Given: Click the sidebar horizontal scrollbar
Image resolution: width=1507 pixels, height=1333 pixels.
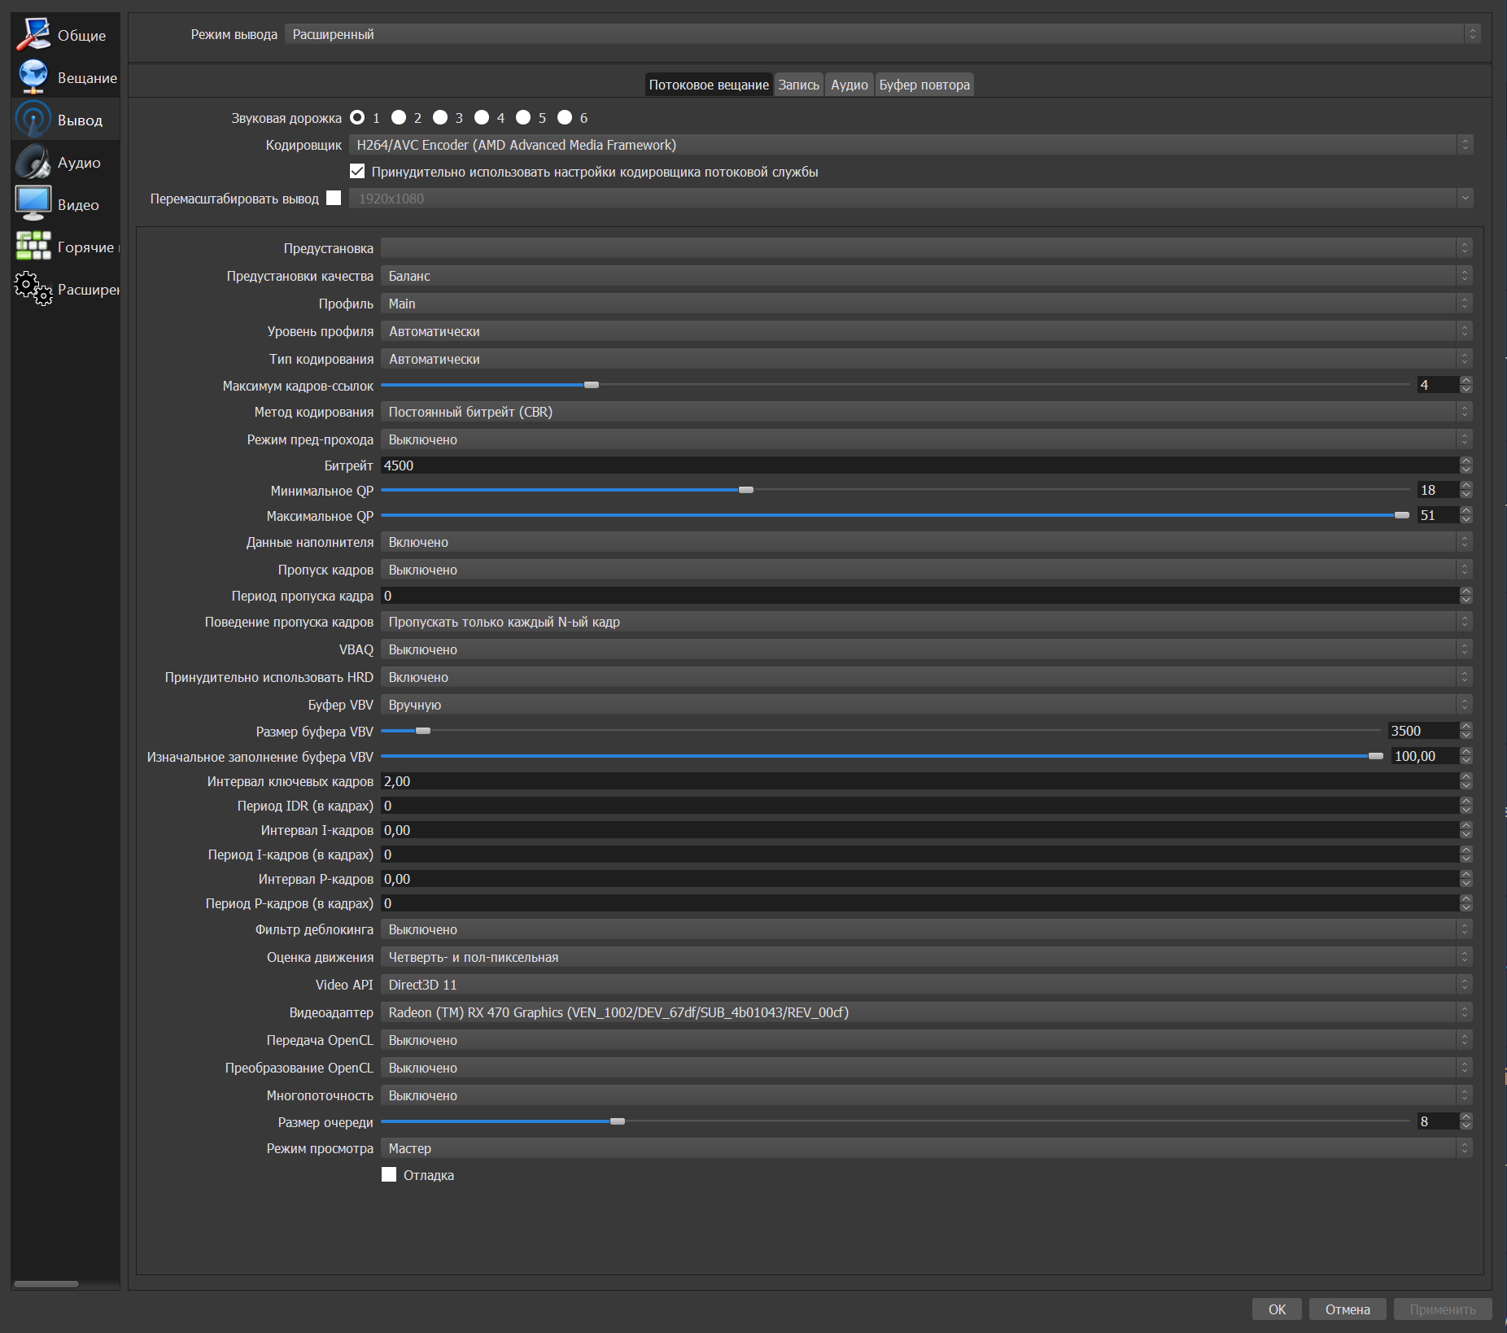Looking at the screenshot, I should tap(46, 1284).
